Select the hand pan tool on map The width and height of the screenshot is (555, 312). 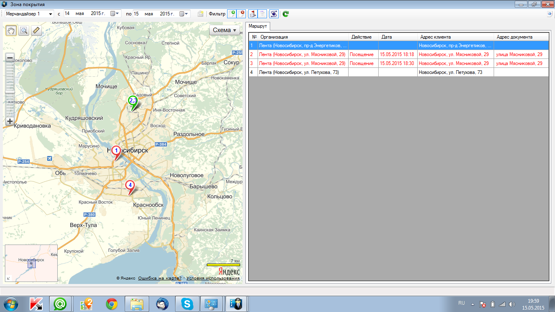pos(11,30)
